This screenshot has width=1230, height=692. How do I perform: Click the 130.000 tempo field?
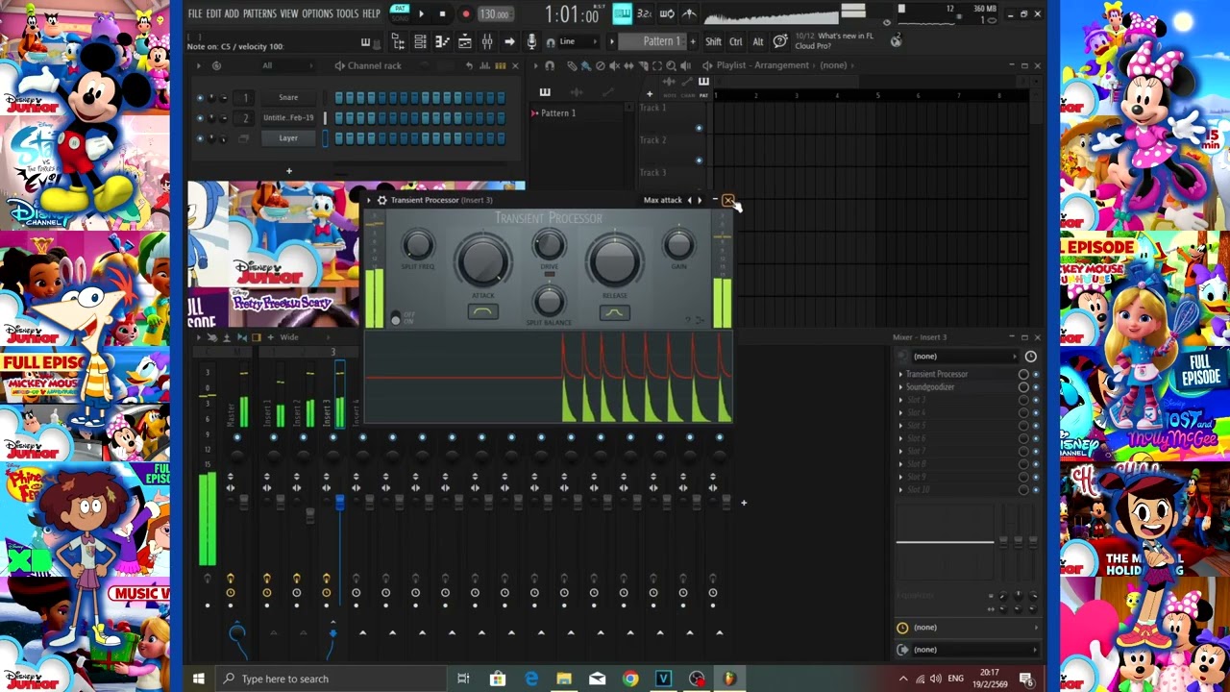pyautogui.click(x=494, y=14)
